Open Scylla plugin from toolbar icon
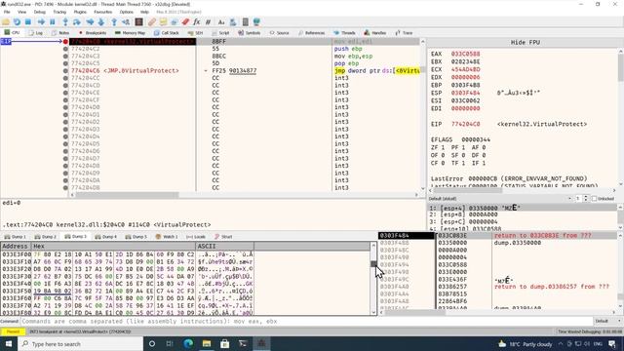 138,21
